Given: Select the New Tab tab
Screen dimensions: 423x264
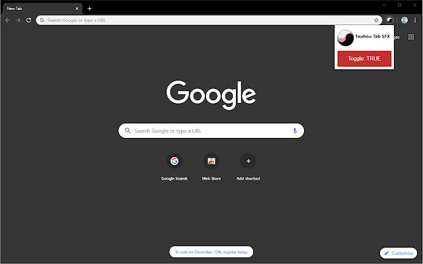Looking at the screenshot, I should [x=42, y=9].
